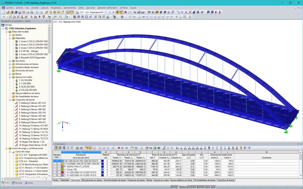
Task: Toggle the REFENT status bar button
Action: 201,187
